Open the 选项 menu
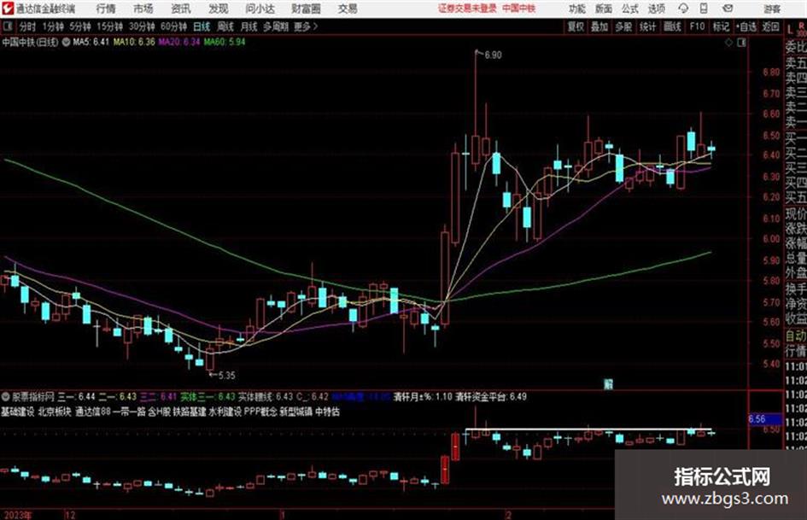The width and height of the screenshot is (807, 520). coord(656,9)
